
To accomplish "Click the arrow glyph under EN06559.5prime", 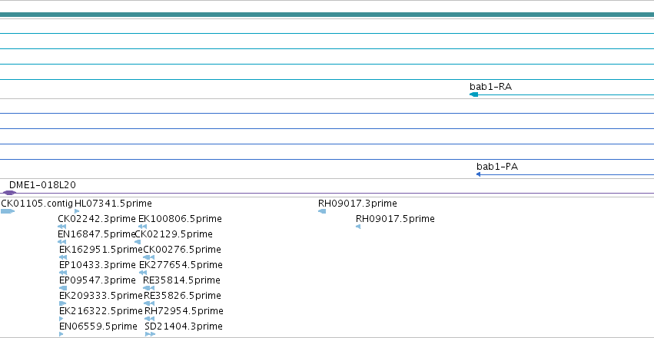I will click(61, 334).
